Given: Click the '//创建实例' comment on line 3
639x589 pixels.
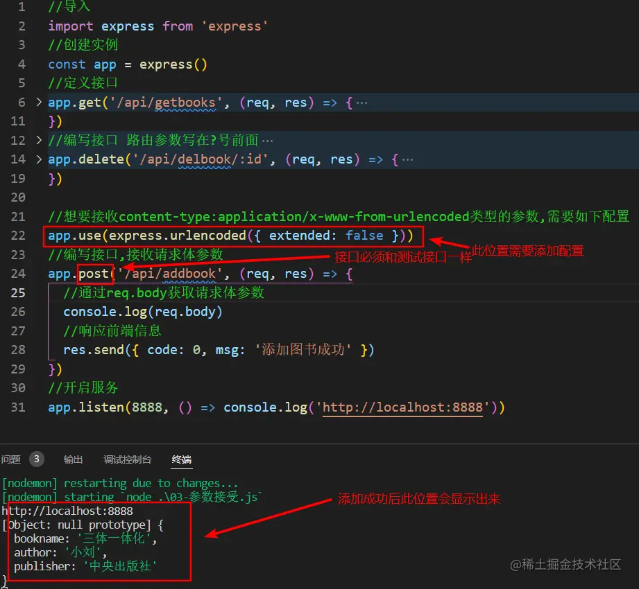Looking at the screenshot, I should pos(83,45).
